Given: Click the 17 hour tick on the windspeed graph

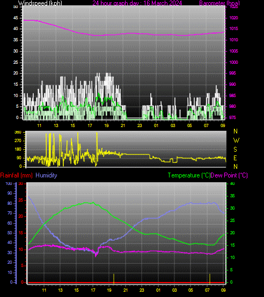Looking at the screenshot, I should [x=90, y=125].
